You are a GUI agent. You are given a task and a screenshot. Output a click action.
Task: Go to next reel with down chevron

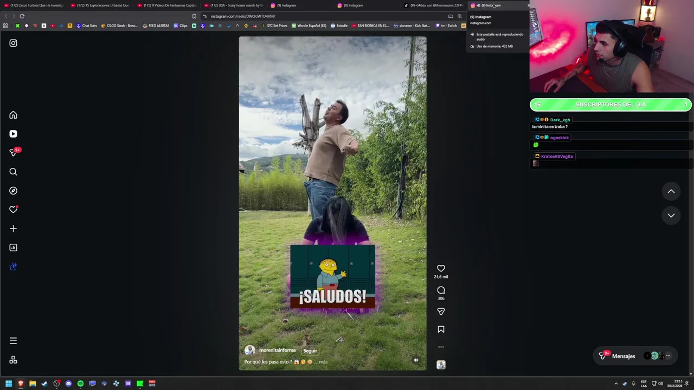pos(671,215)
